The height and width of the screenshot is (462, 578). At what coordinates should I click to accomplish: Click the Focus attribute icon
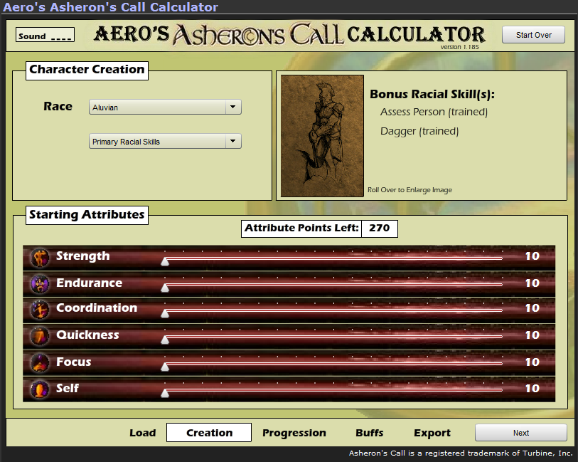tap(40, 362)
